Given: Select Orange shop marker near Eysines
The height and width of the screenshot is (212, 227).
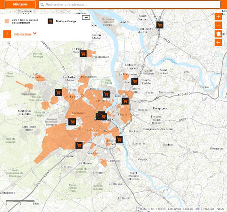Looking at the screenshot, I should click(58, 93).
